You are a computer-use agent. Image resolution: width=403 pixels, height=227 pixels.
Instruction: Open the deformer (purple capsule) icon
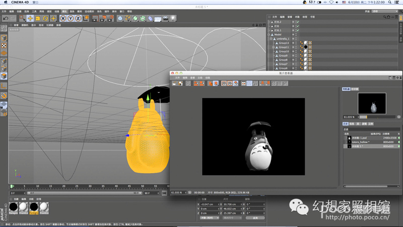click(x=150, y=18)
